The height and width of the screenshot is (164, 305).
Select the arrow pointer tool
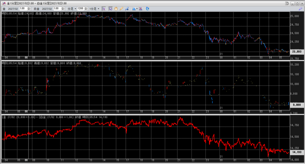pos(111,9)
